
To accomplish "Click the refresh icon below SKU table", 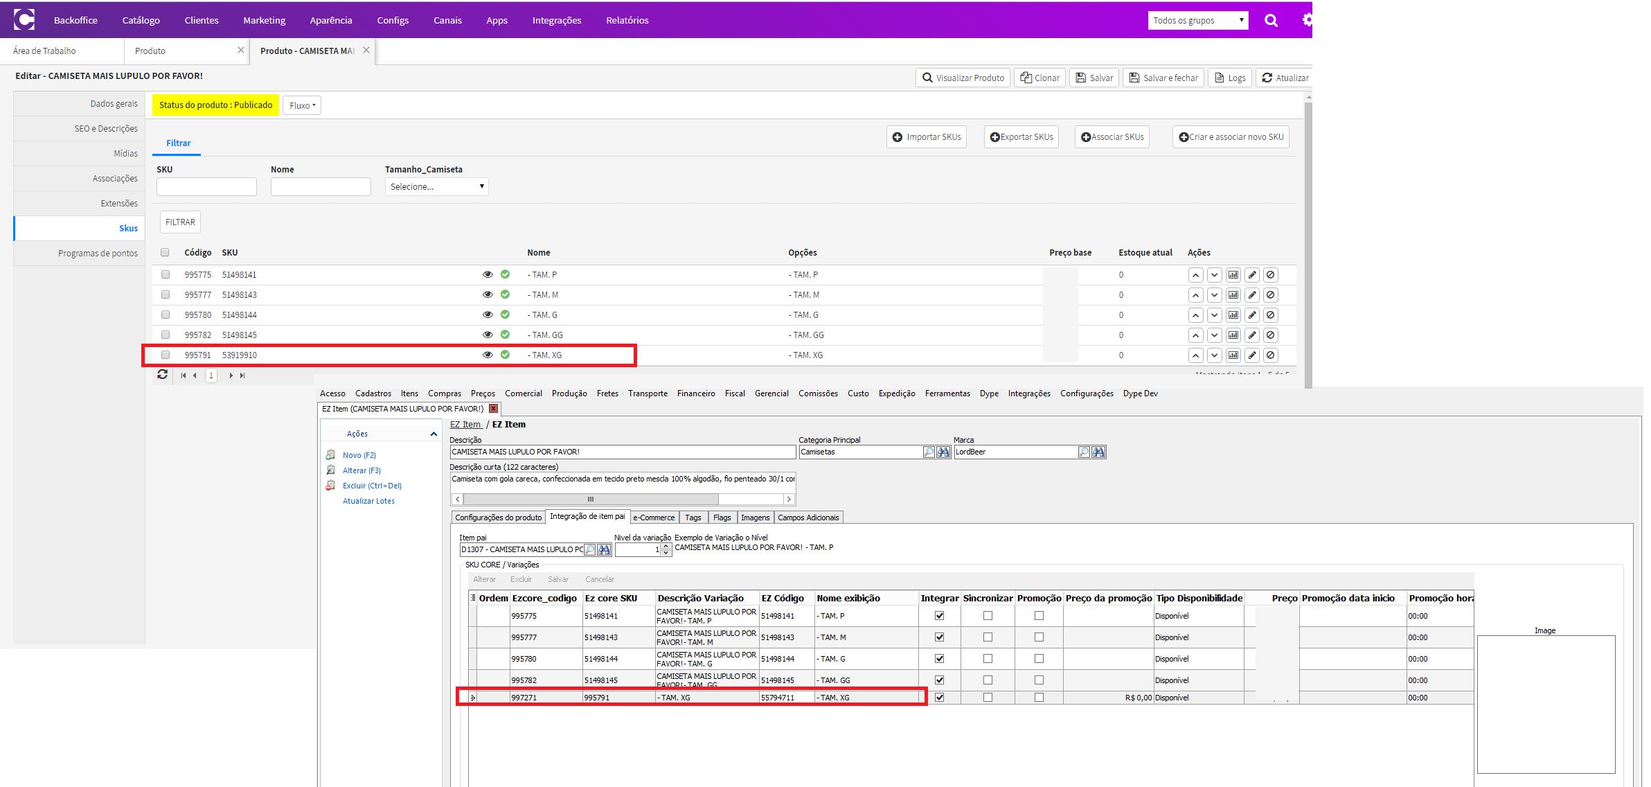I will click(163, 375).
